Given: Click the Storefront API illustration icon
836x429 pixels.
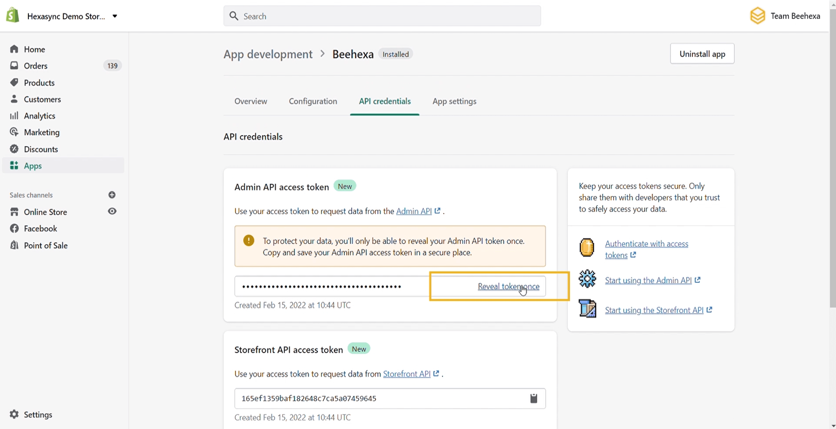Looking at the screenshot, I should 587,308.
